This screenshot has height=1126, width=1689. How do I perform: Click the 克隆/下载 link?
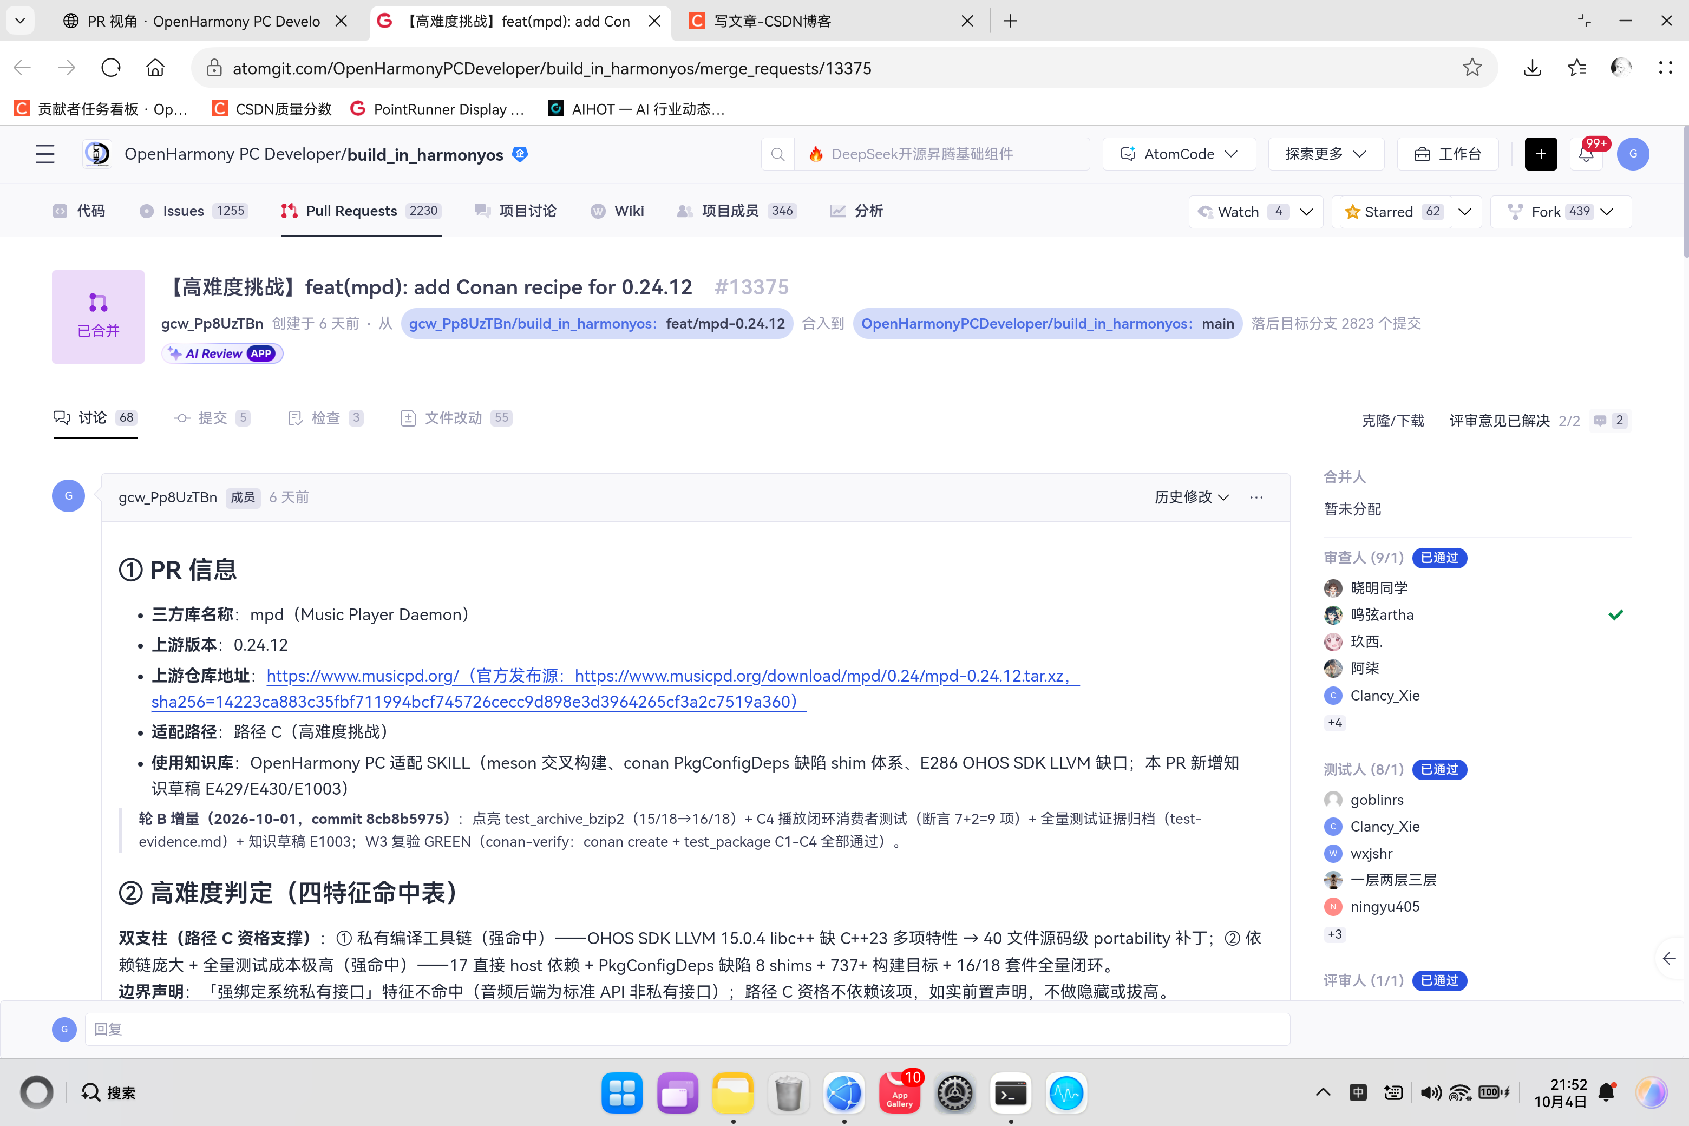(1393, 420)
